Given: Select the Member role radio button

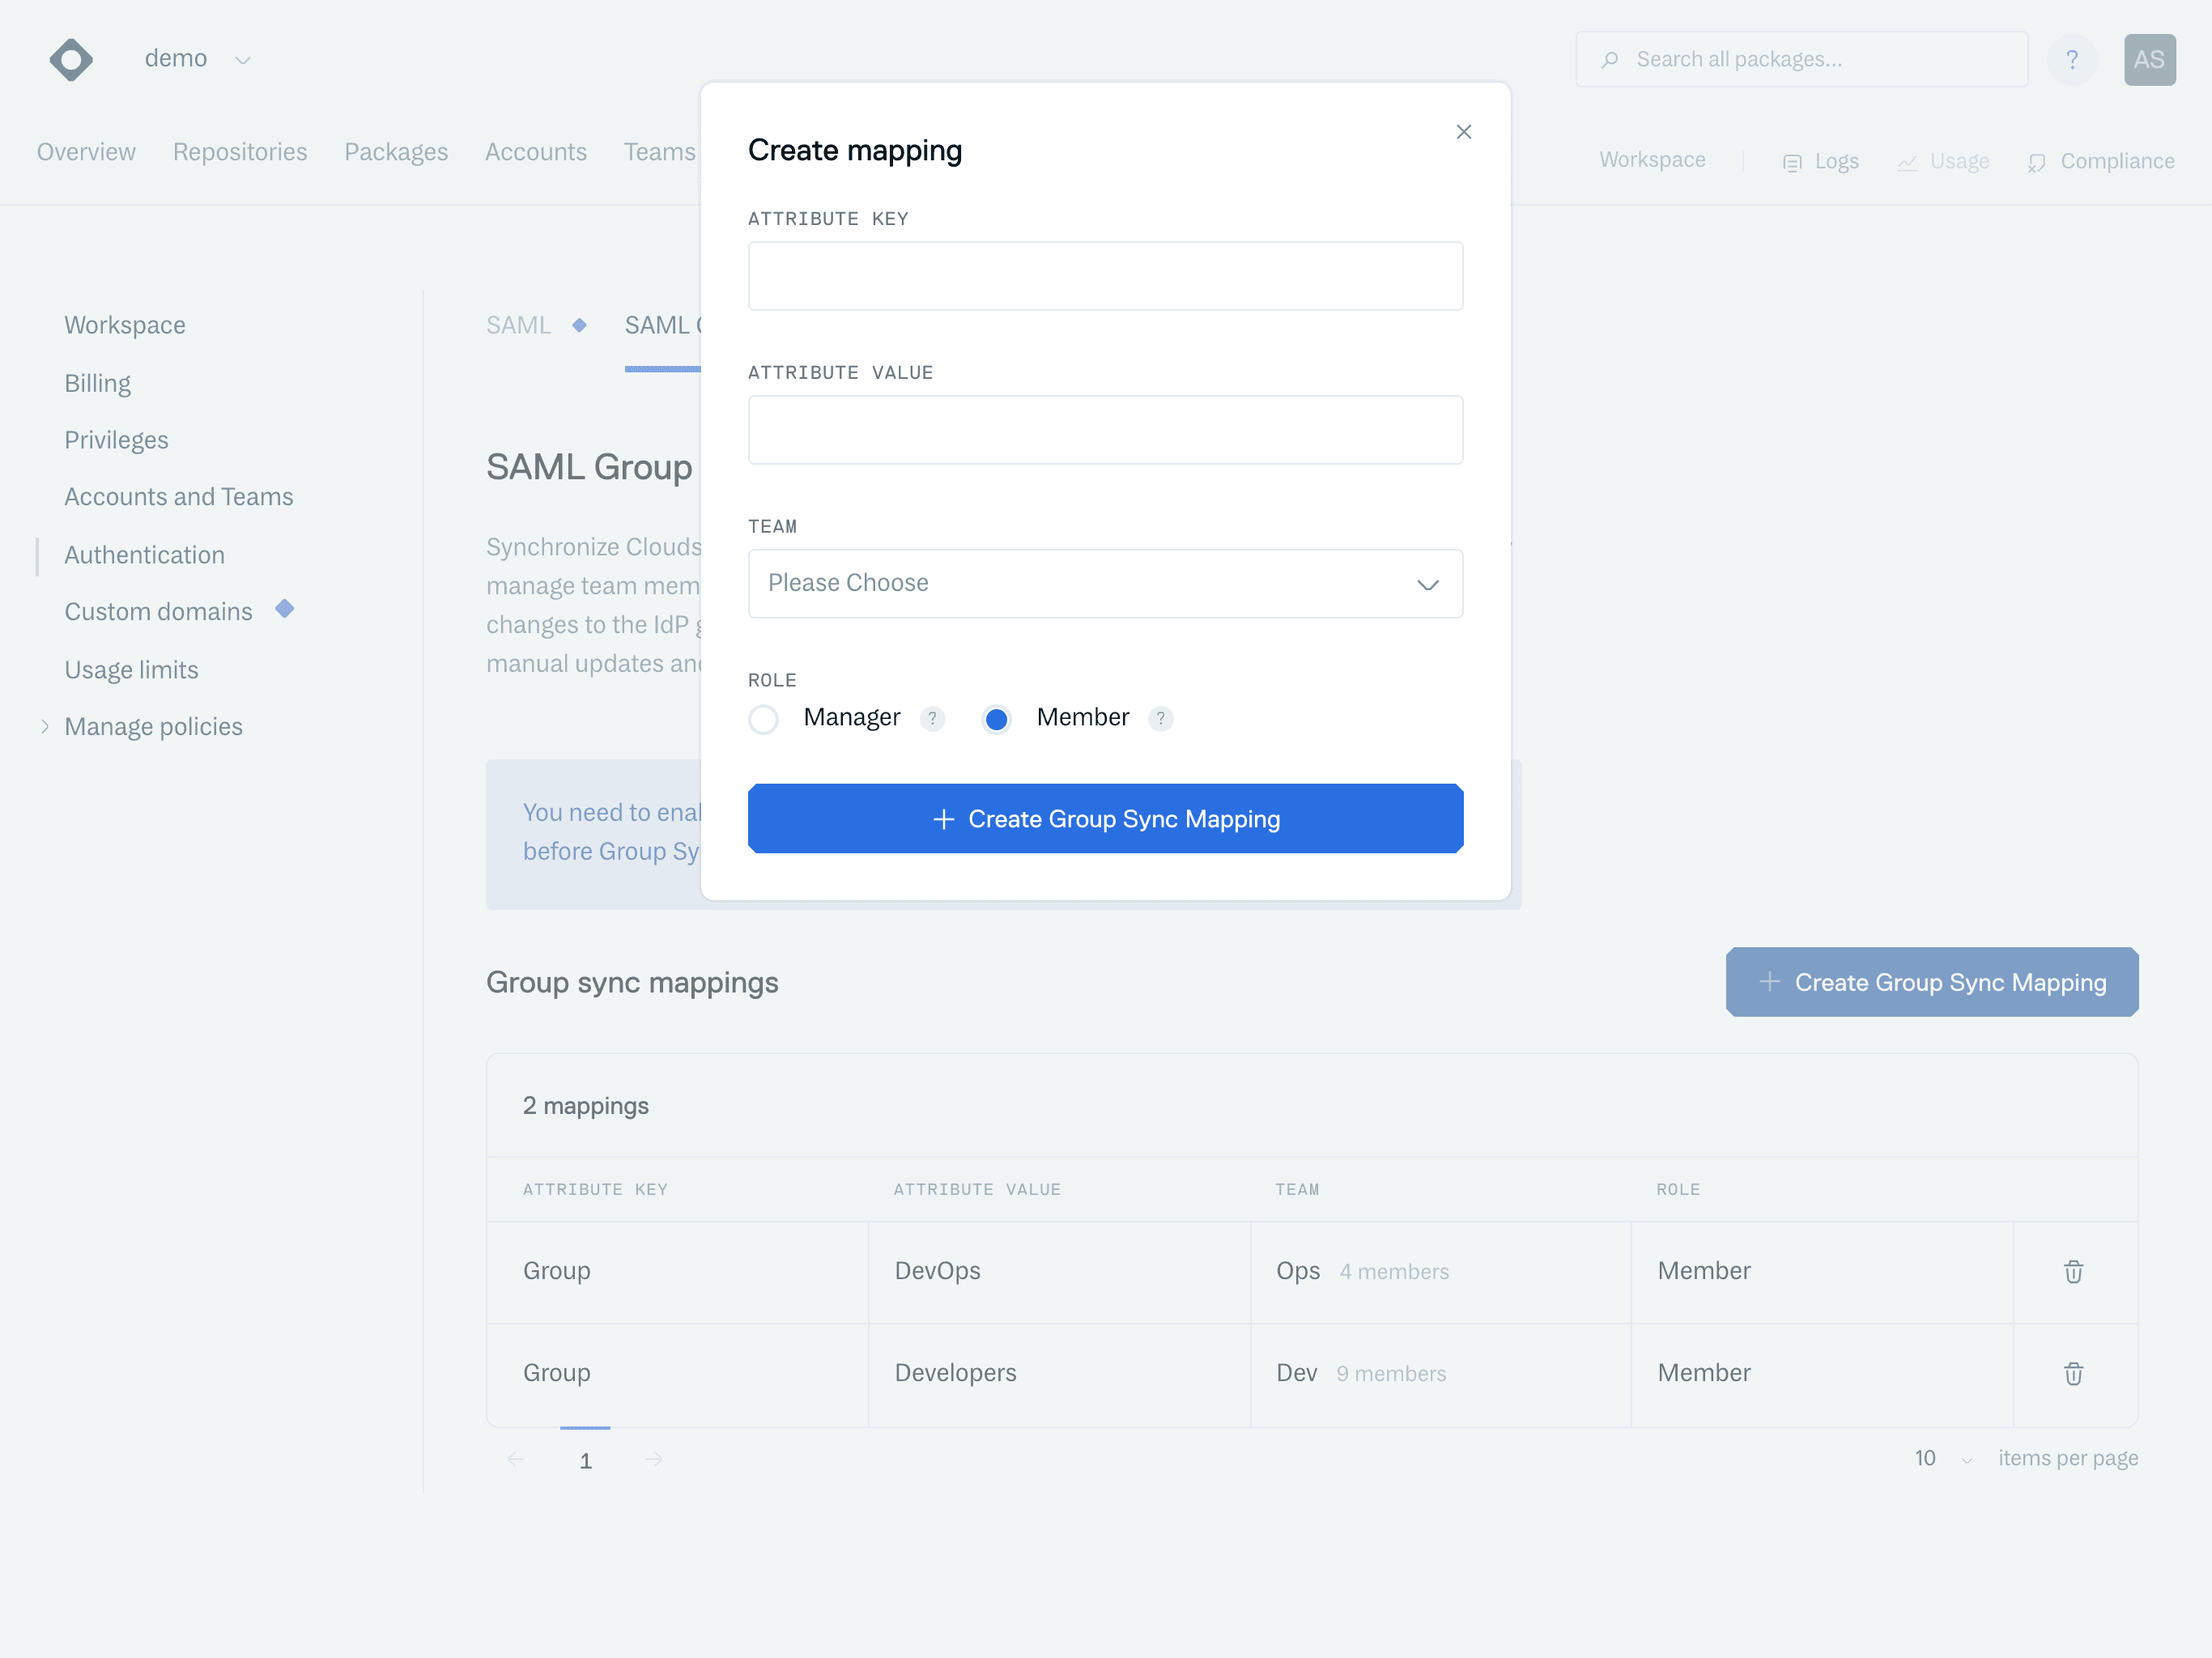Looking at the screenshot, I should coord(996,719).
